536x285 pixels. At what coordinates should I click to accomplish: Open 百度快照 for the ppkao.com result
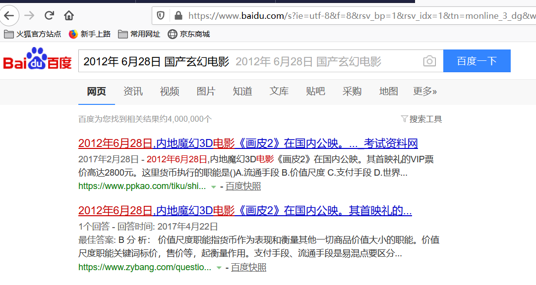pos(243,187)
